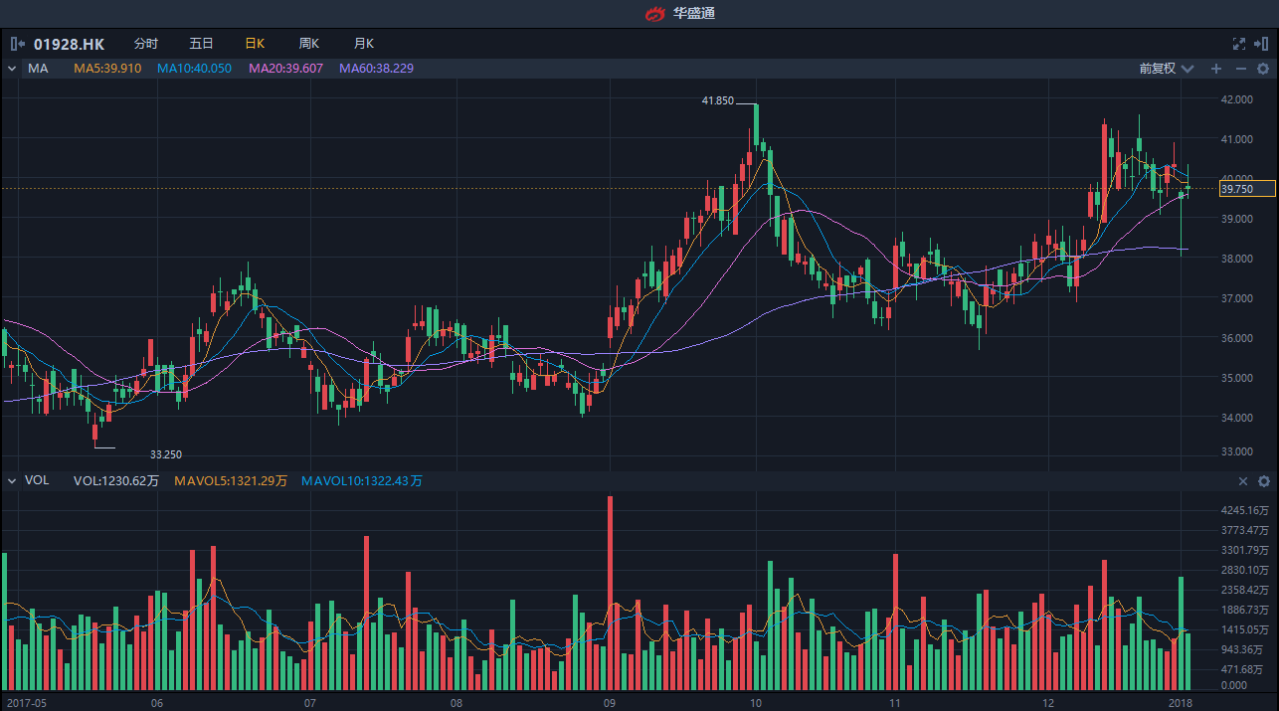Switch to 分时 intraday tab

tap(145, 44)
